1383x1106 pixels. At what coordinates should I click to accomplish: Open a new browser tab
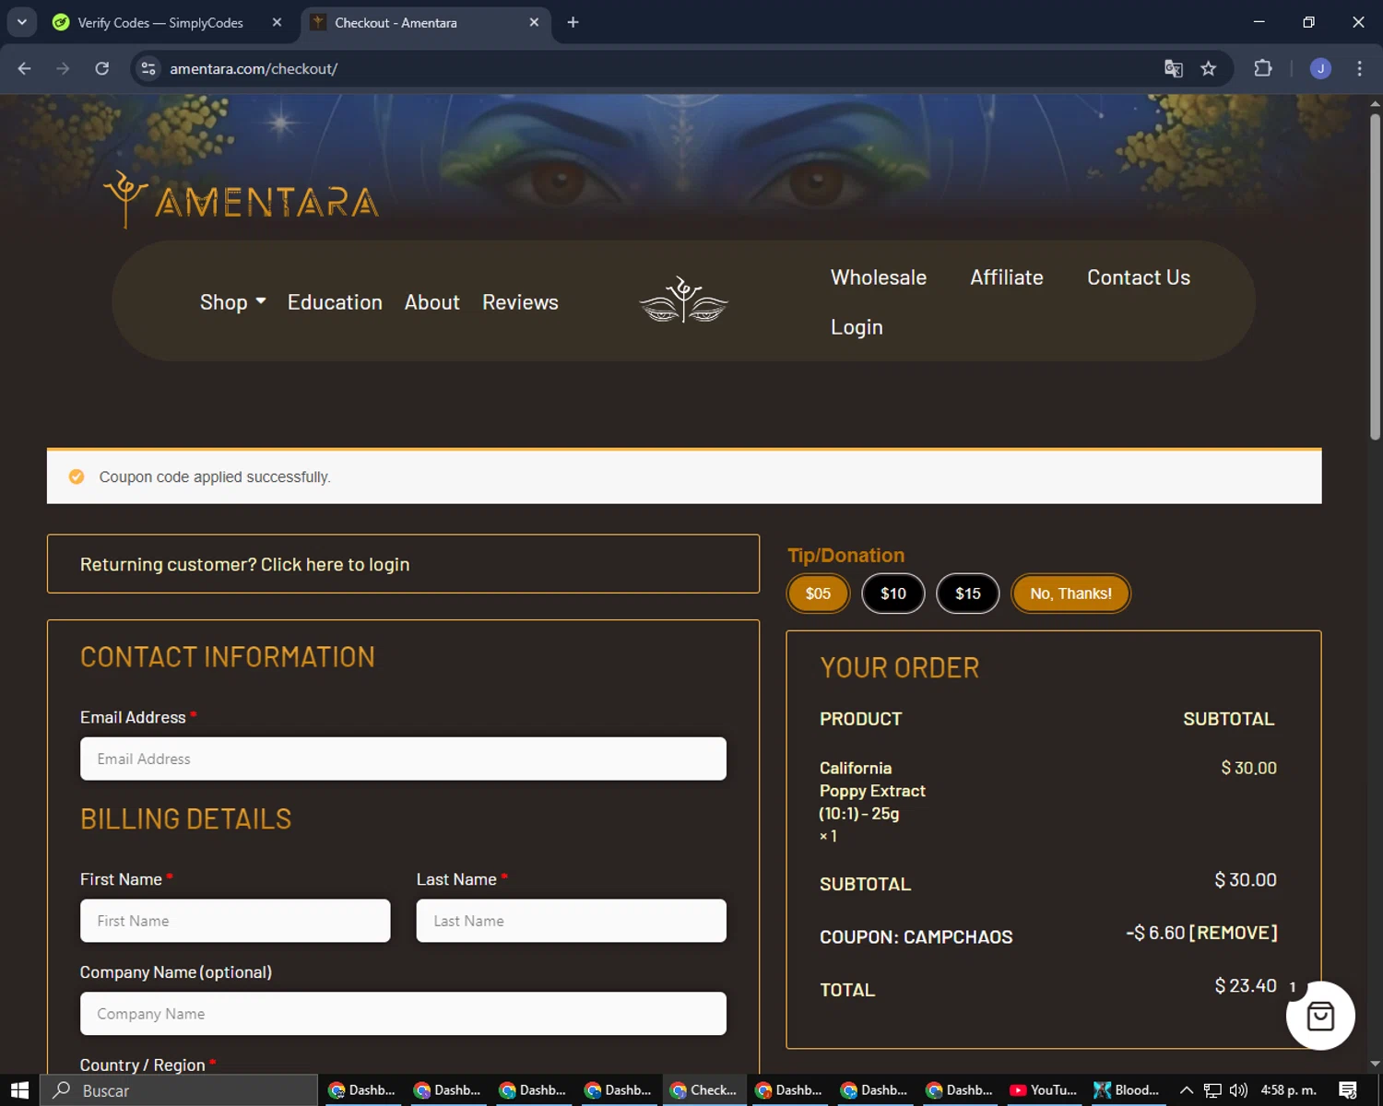point(573,22)
